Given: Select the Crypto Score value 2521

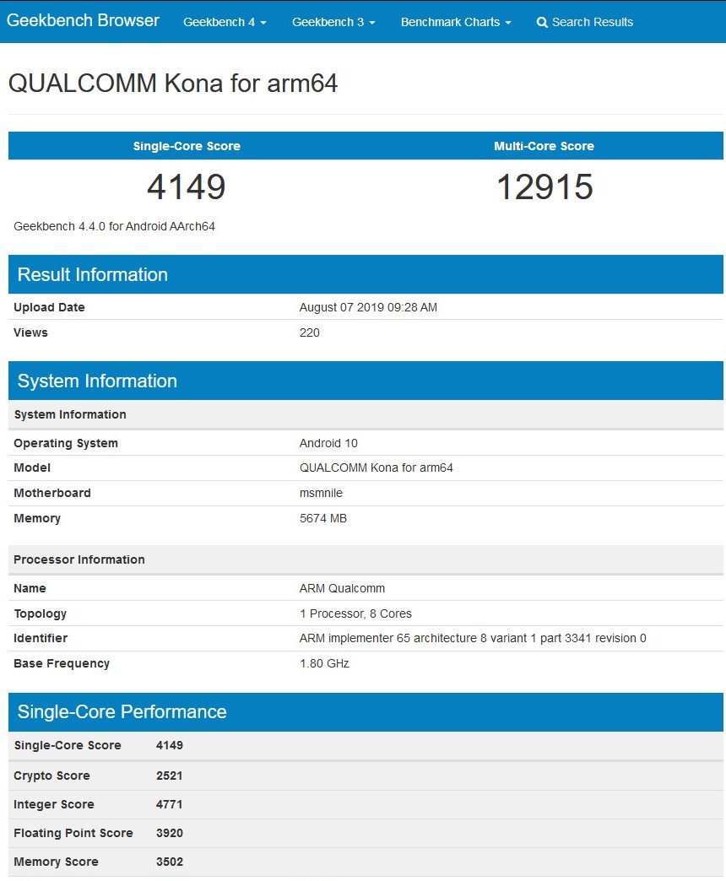Looking at the screenshot, I should tap(169, 776).
